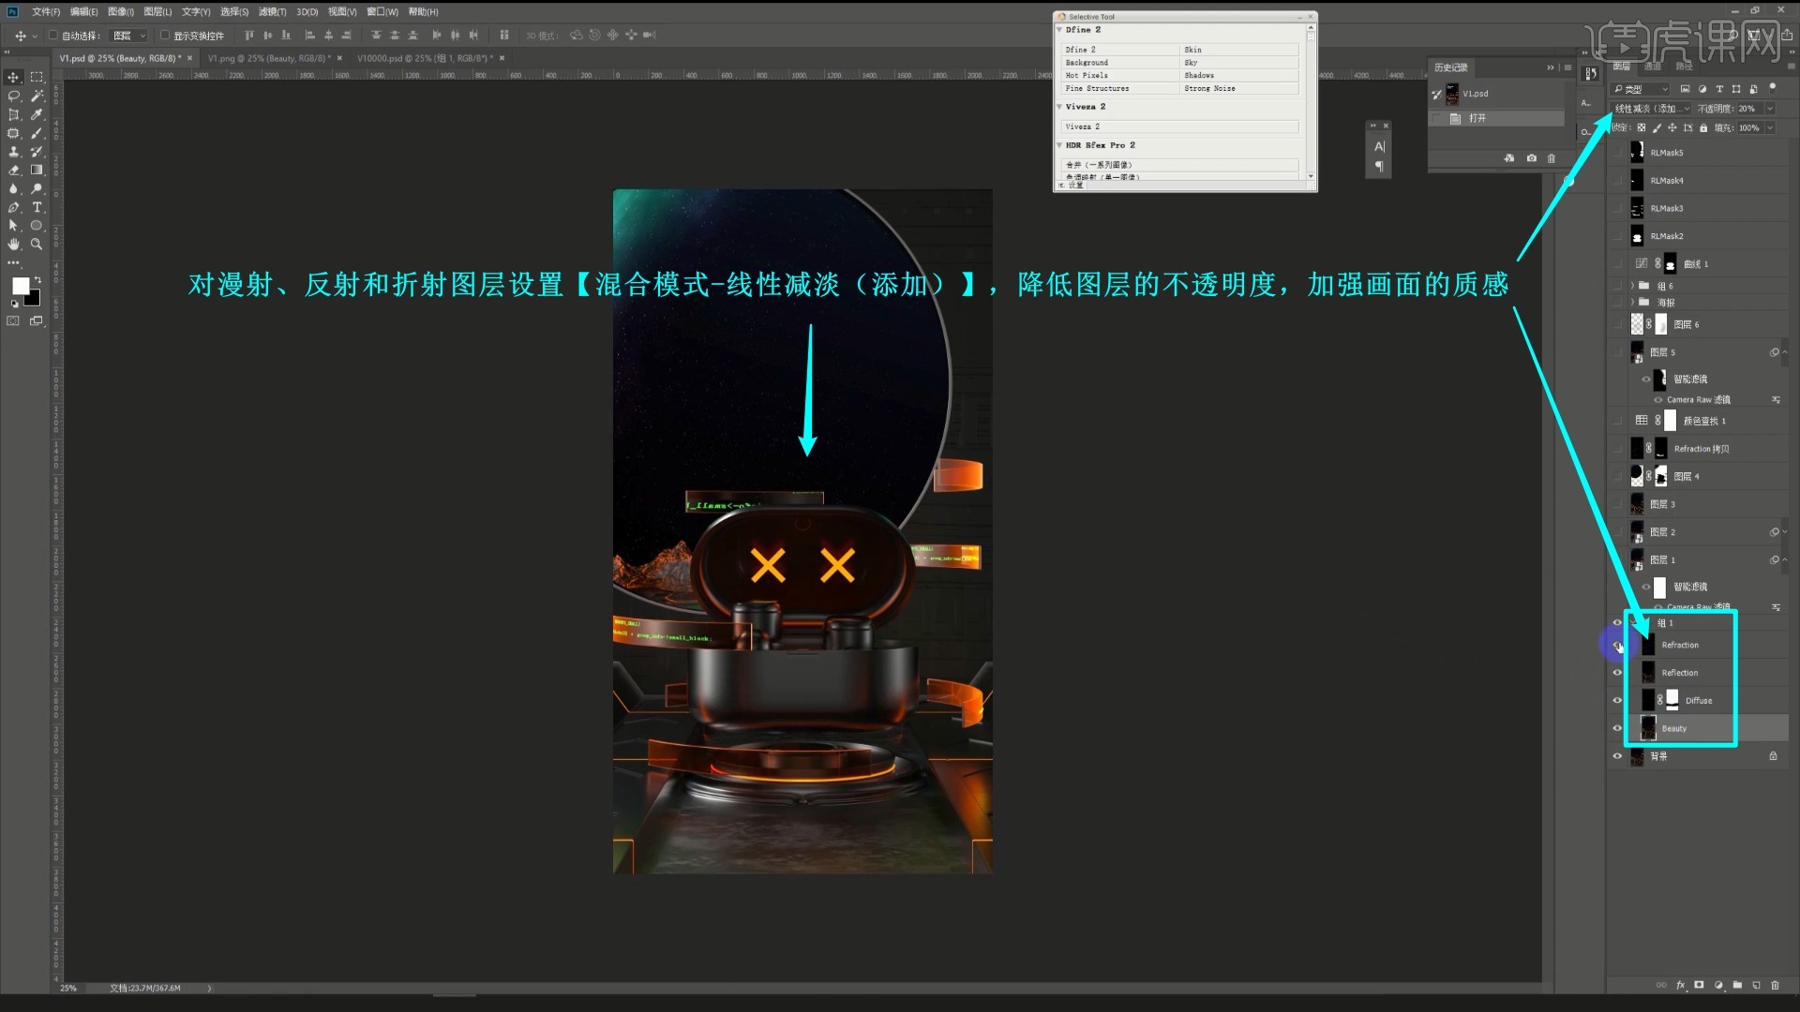Viewport: 1800px width, 1012px height.
Task: Expand the 海报 layer group
Action: [x=1632, y=303]
